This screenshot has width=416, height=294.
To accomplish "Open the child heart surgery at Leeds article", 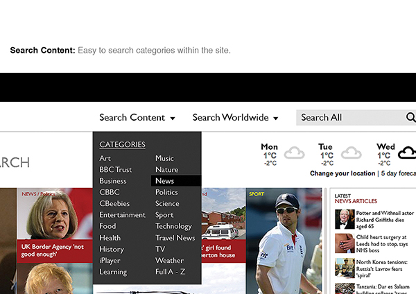I will [382, 243].
